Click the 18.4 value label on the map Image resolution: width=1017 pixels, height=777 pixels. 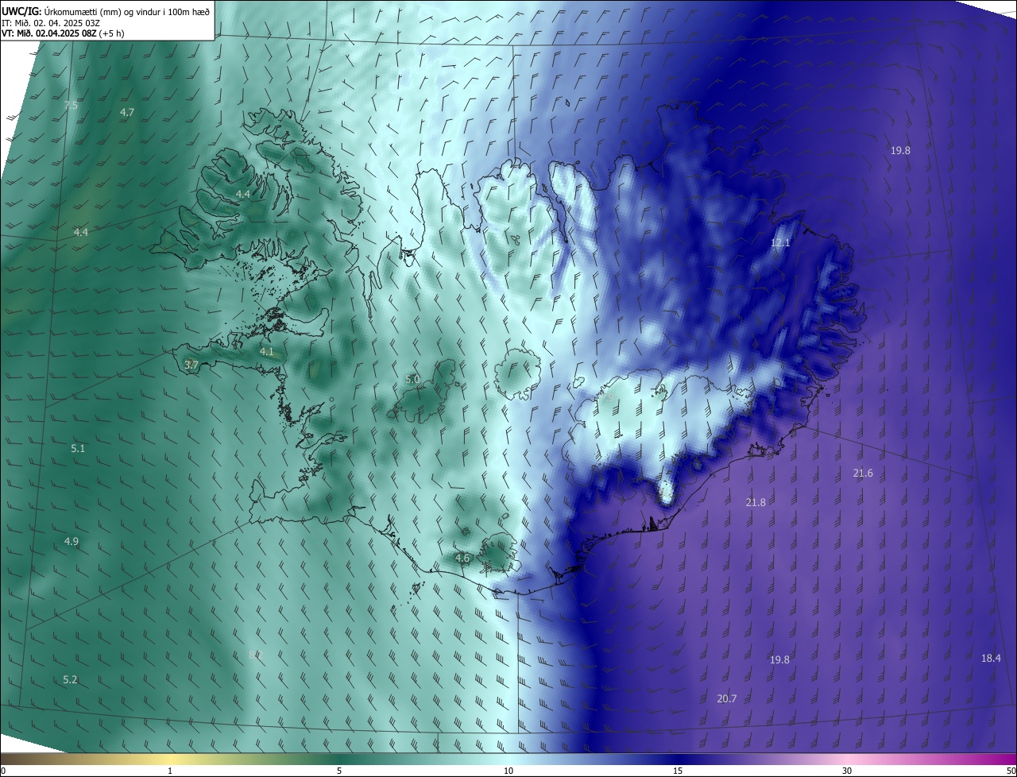(991, 658)
